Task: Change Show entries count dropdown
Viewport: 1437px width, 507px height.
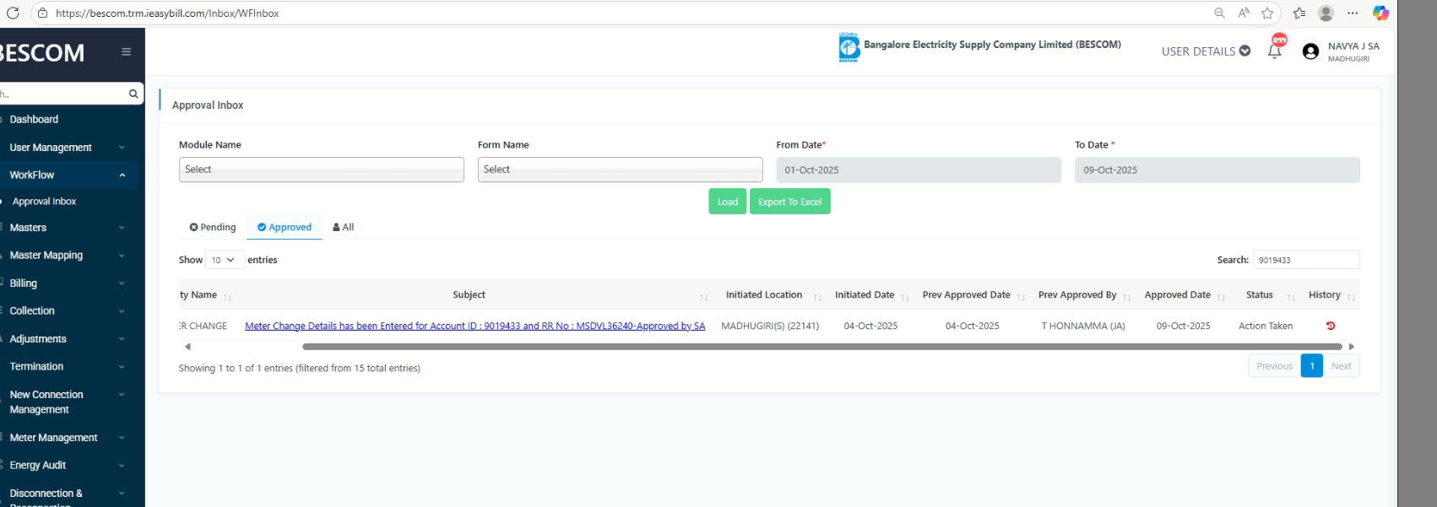Action: click(x=225, y=260)
